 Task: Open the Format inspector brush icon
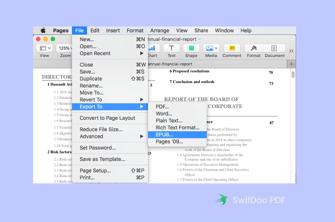tap(253, 49)
